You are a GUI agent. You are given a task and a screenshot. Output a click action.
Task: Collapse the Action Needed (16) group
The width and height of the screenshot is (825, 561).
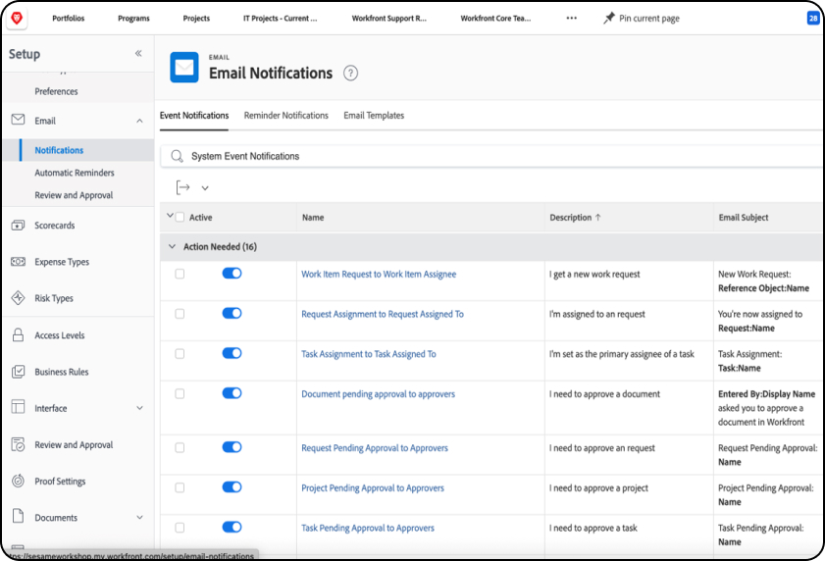172,246
